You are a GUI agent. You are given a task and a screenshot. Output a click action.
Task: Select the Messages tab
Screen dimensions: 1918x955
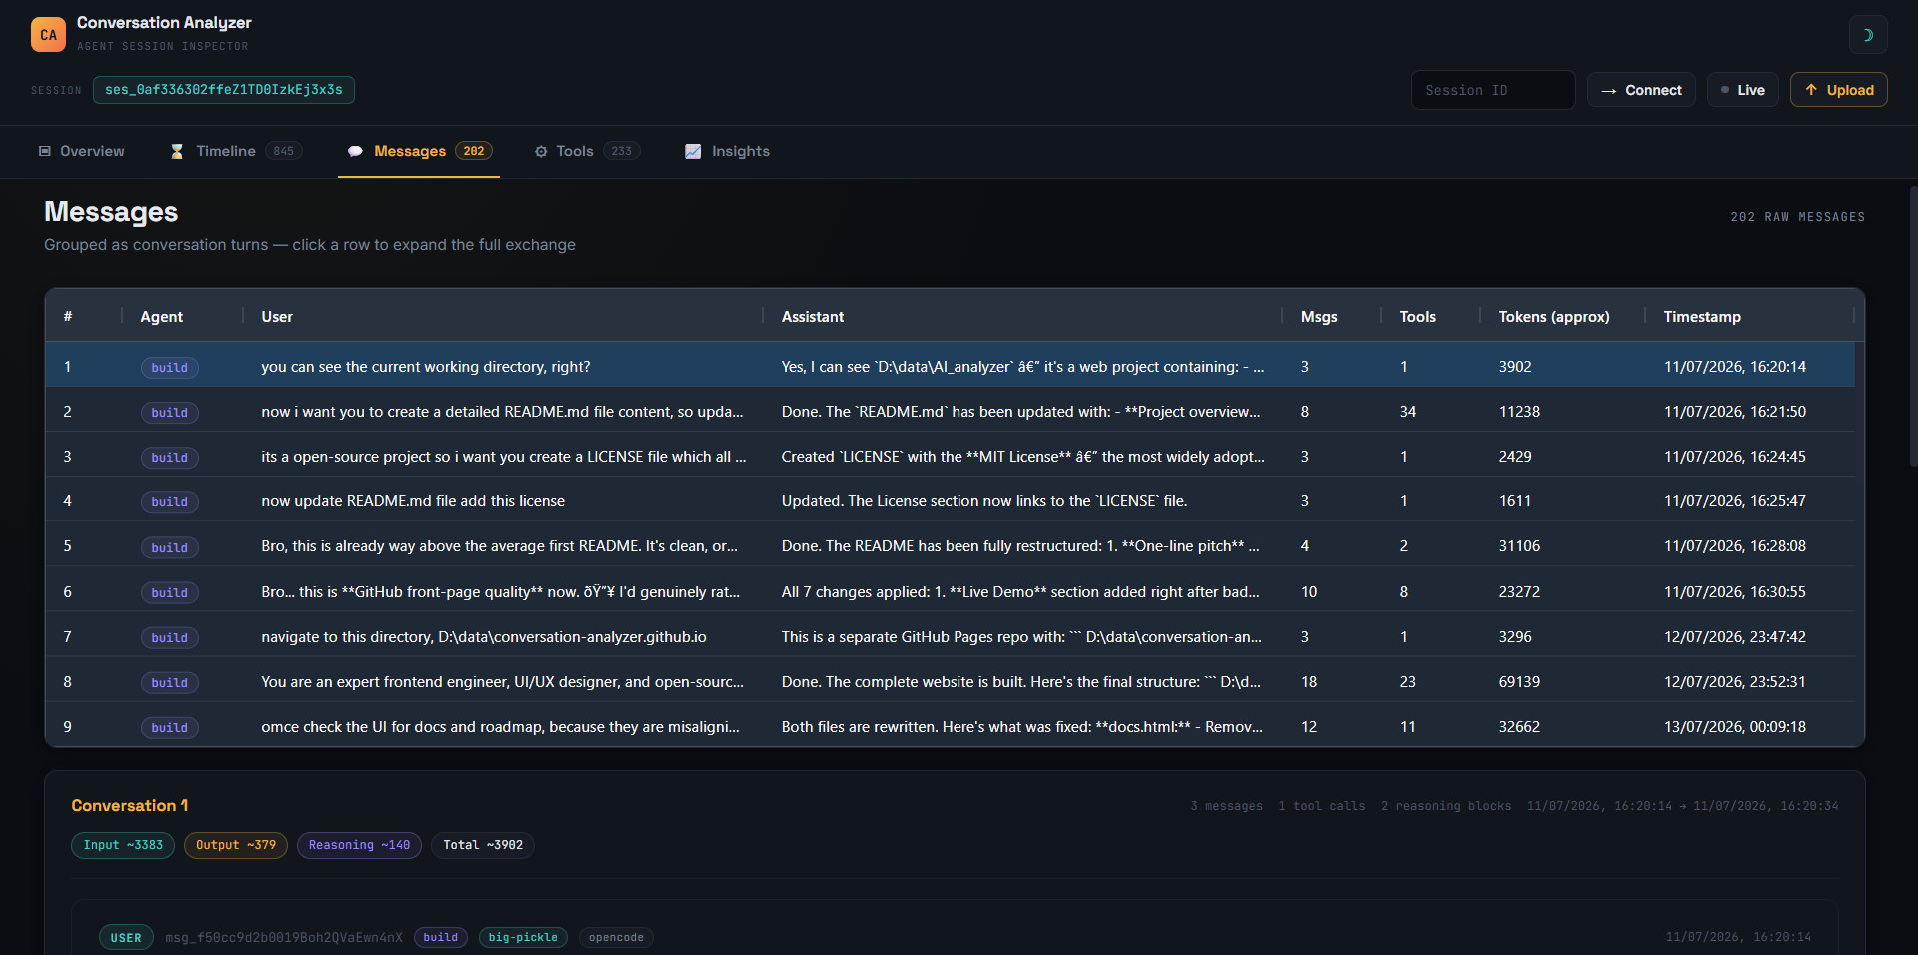pos(419,151)
